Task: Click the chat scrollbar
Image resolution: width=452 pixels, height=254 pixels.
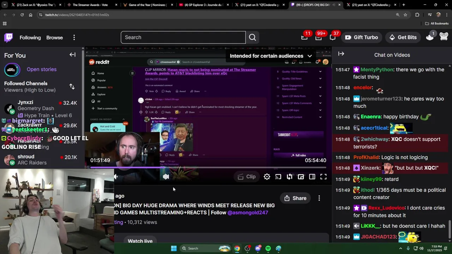Action: coord(450,229)
